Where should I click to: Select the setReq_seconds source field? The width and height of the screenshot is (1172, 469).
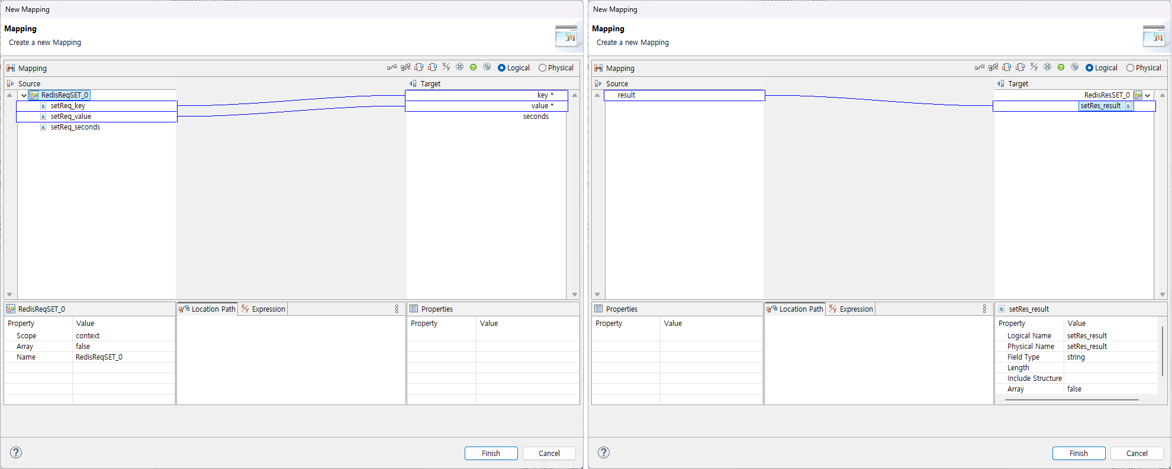[x=75, y=127]
